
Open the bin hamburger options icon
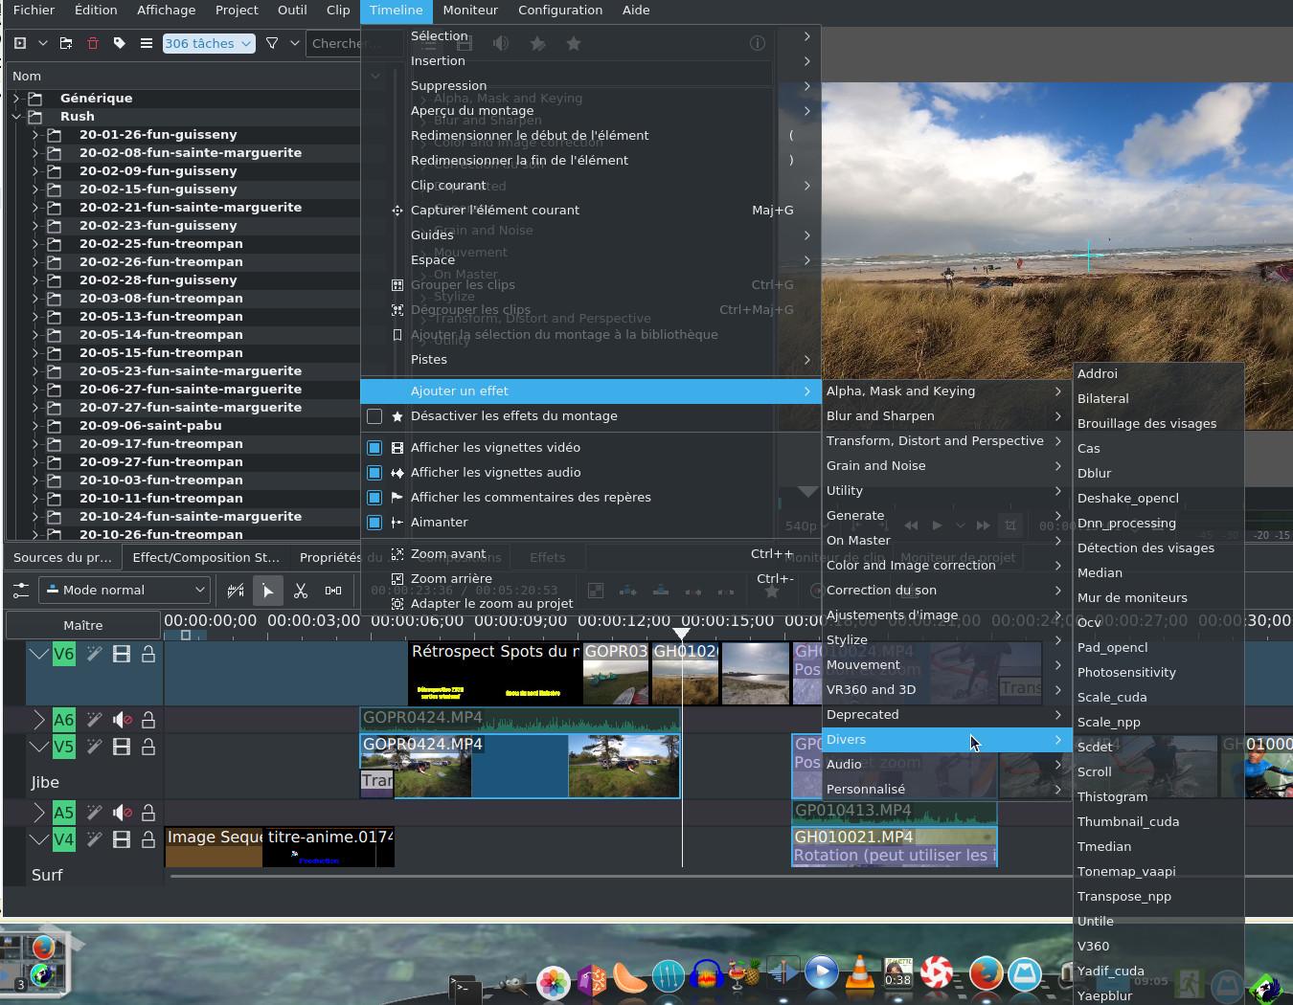(147, 43)
